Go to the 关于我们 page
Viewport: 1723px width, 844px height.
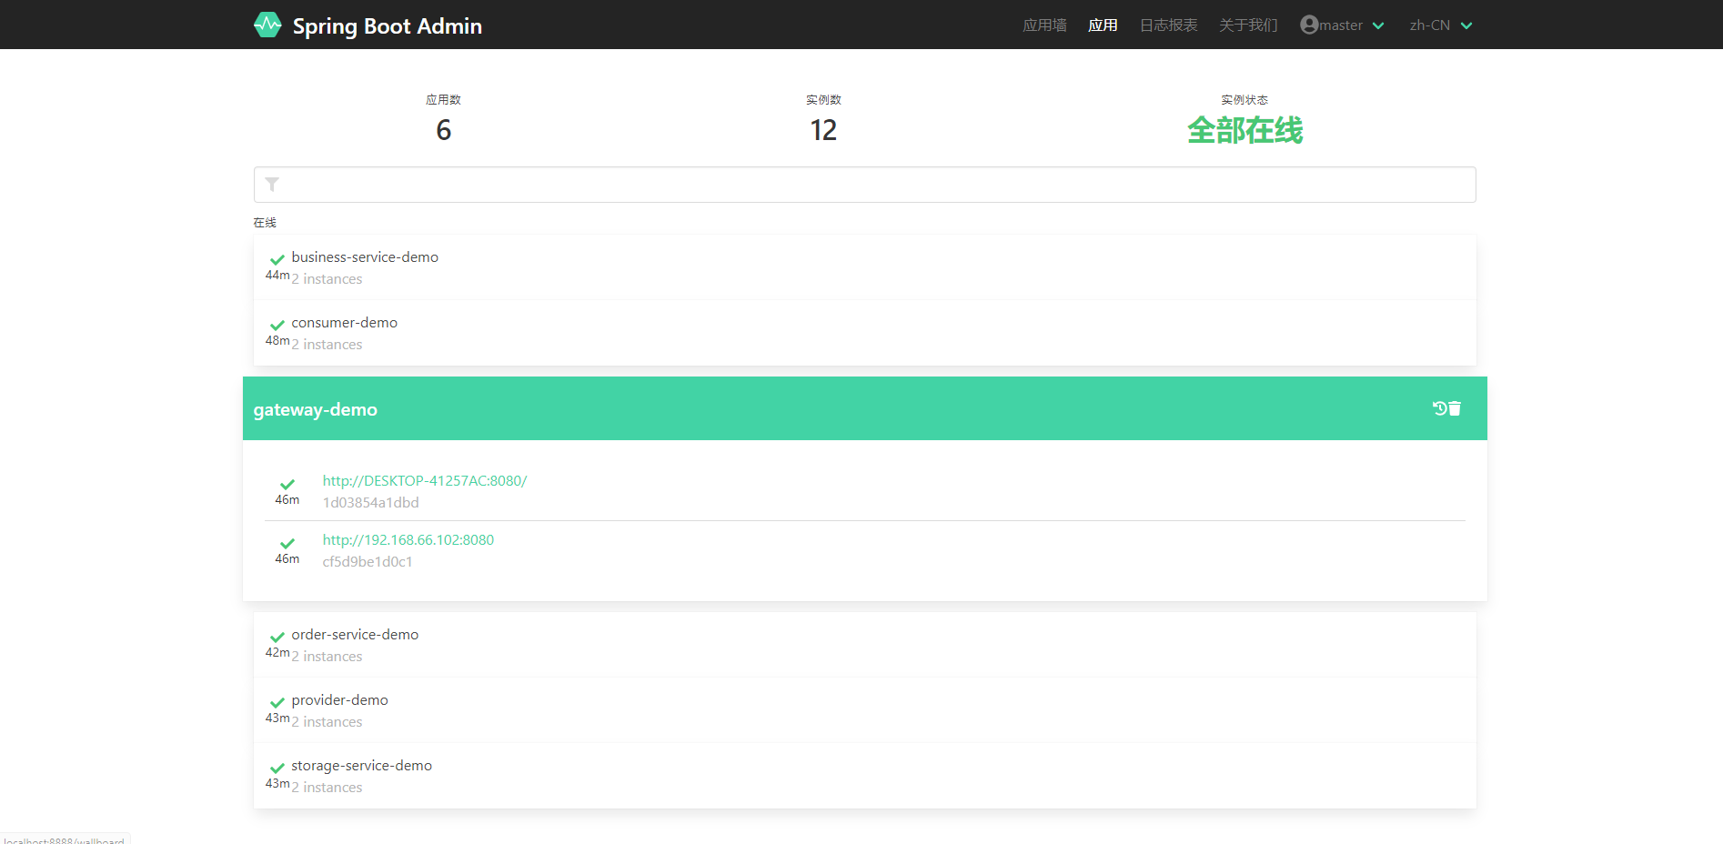point(1248,25)
